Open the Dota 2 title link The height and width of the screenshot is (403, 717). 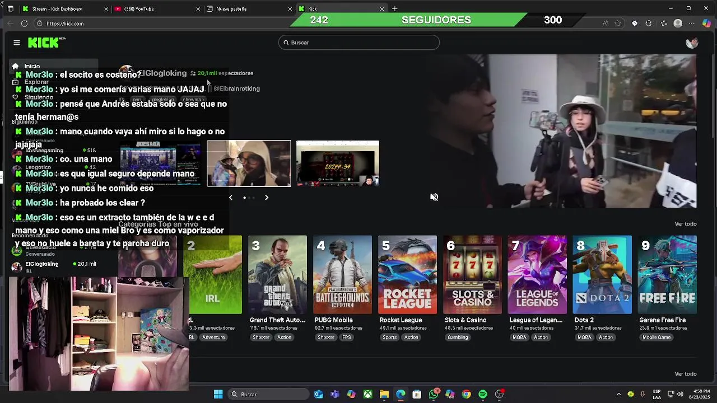[x=584, y=320]
